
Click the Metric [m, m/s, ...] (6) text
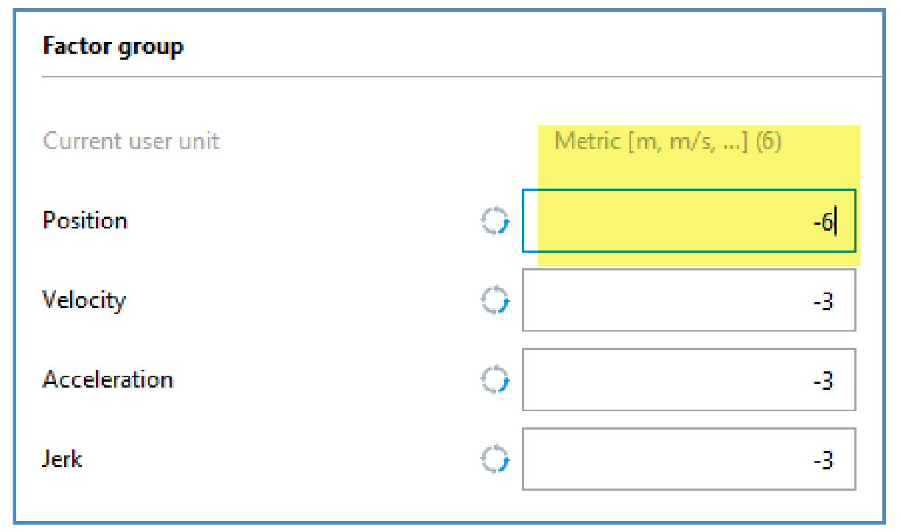668,141
